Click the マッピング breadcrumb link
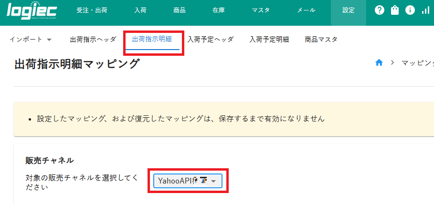Viewport: 434px width, 204px height. (418, 63)
